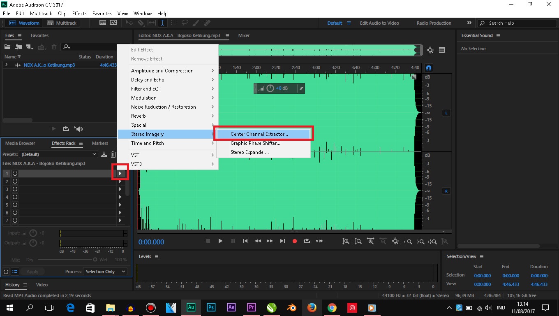The width and height of the screenshot is (559, 316).
Task: Zoom in amplitude
Action: coord(346,242)
